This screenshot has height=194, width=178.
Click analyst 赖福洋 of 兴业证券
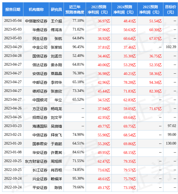pyautogui.click(x=56, y=179)
